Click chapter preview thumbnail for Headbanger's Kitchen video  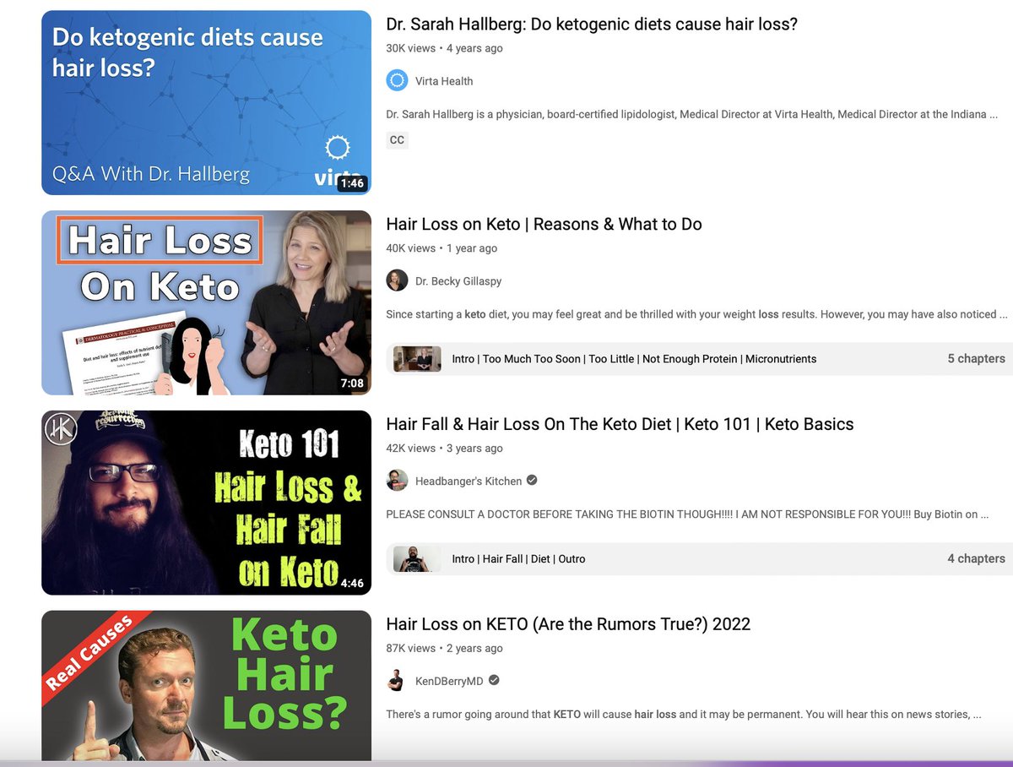tap(417, 558)
